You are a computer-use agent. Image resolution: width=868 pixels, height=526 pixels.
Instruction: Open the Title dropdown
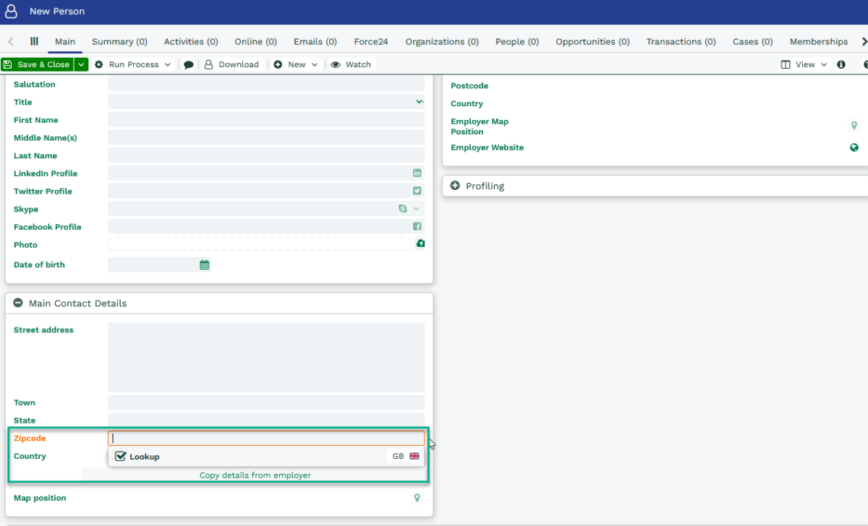point(419,102)
